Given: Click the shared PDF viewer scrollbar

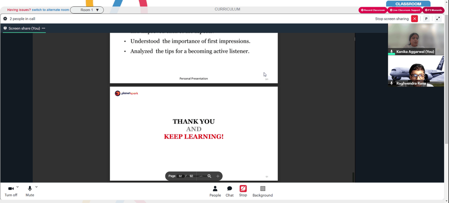Looking at the screenshot, I should tap(353, 177).
